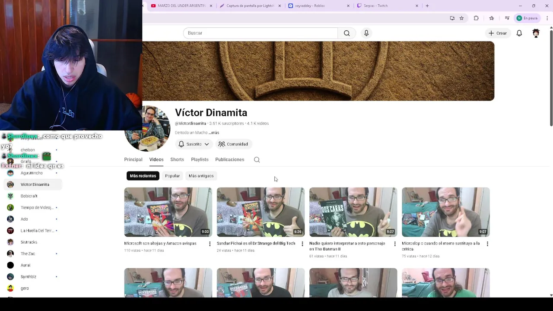Click title Microsoft son abejas y Amazon avispas
This screenshot has height=311, width=553.
160,244
